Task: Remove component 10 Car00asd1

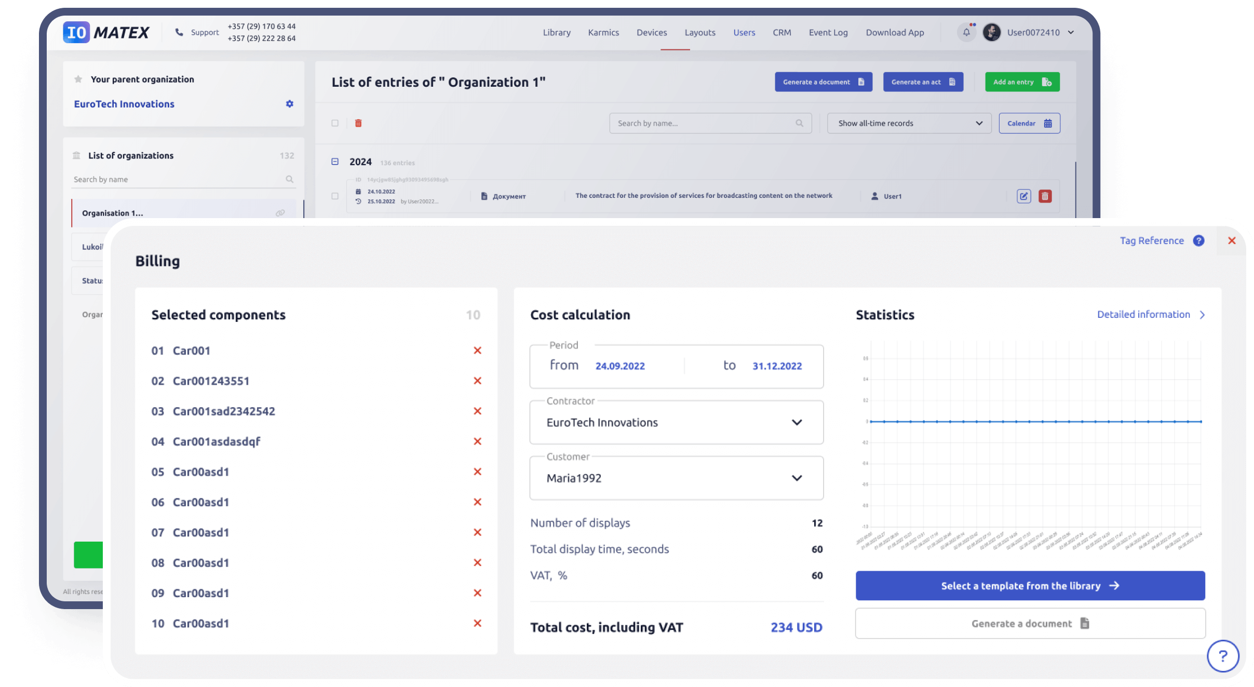Action: [x=478, y=623]
